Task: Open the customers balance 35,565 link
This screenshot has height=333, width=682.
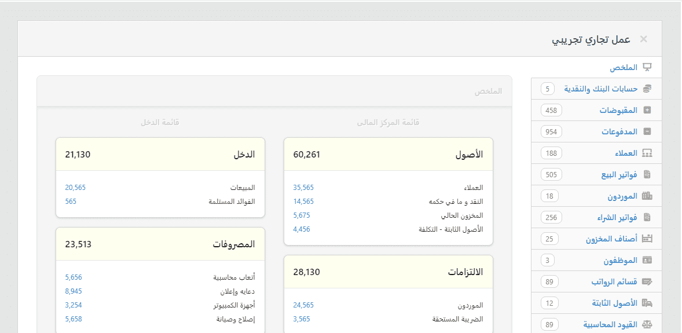Action: click(x=303, y=188)
